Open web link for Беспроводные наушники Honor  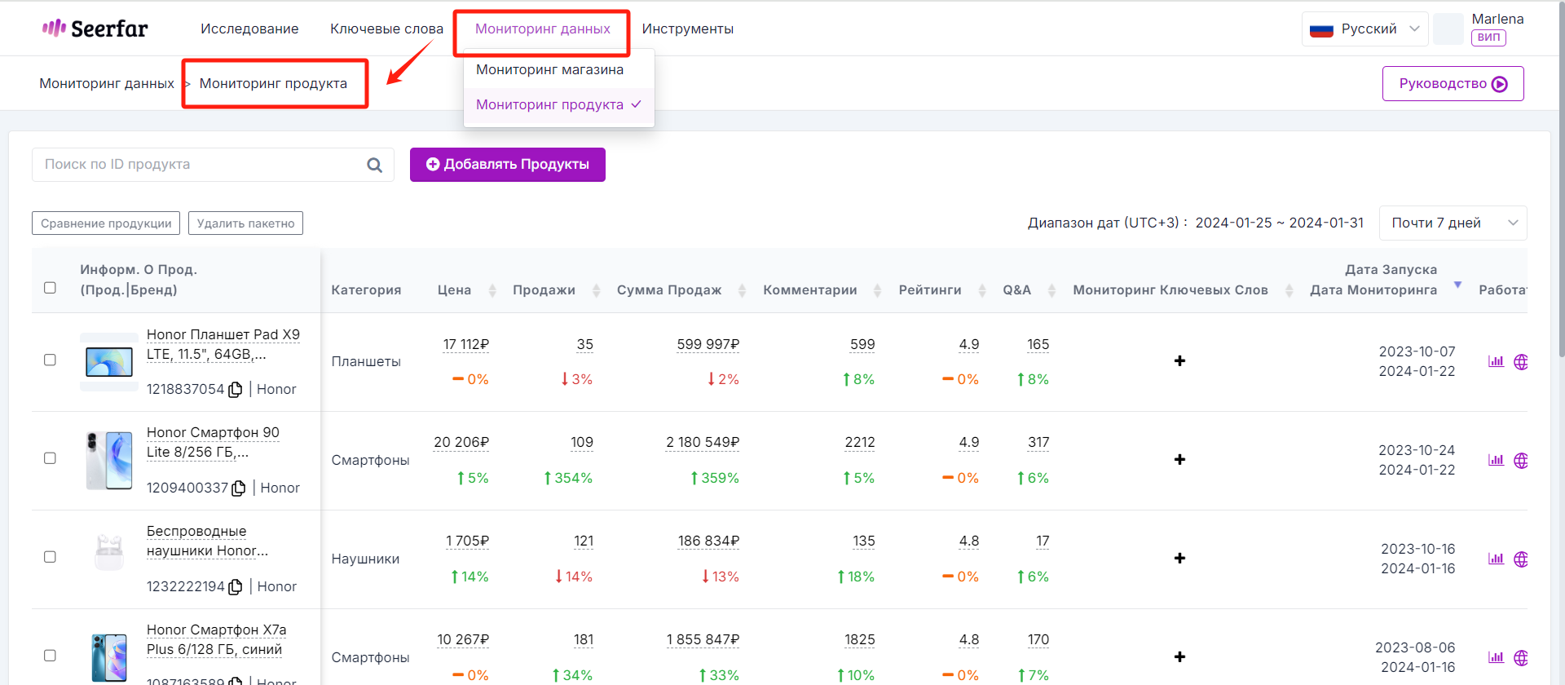(x=1521, y=559)
